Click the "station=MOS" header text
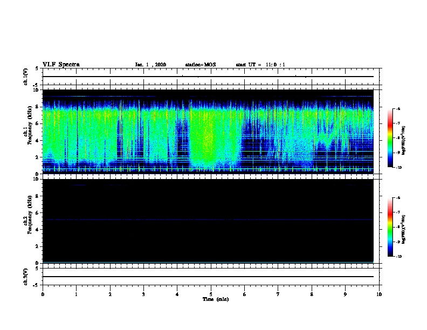The image size is (427, 330). pos(201,65)
